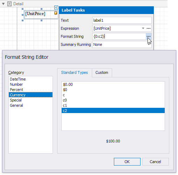Select DateTime category
Image resolution: width=178 pixels, height=175 pixels.
tap(30, 79)
